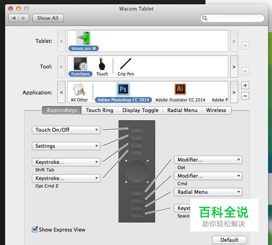The height and width of the screenshot is (245, 272).
Task: Open the Radial Menu ExpressKey dropdown
Action: click(x=208, y=192)
